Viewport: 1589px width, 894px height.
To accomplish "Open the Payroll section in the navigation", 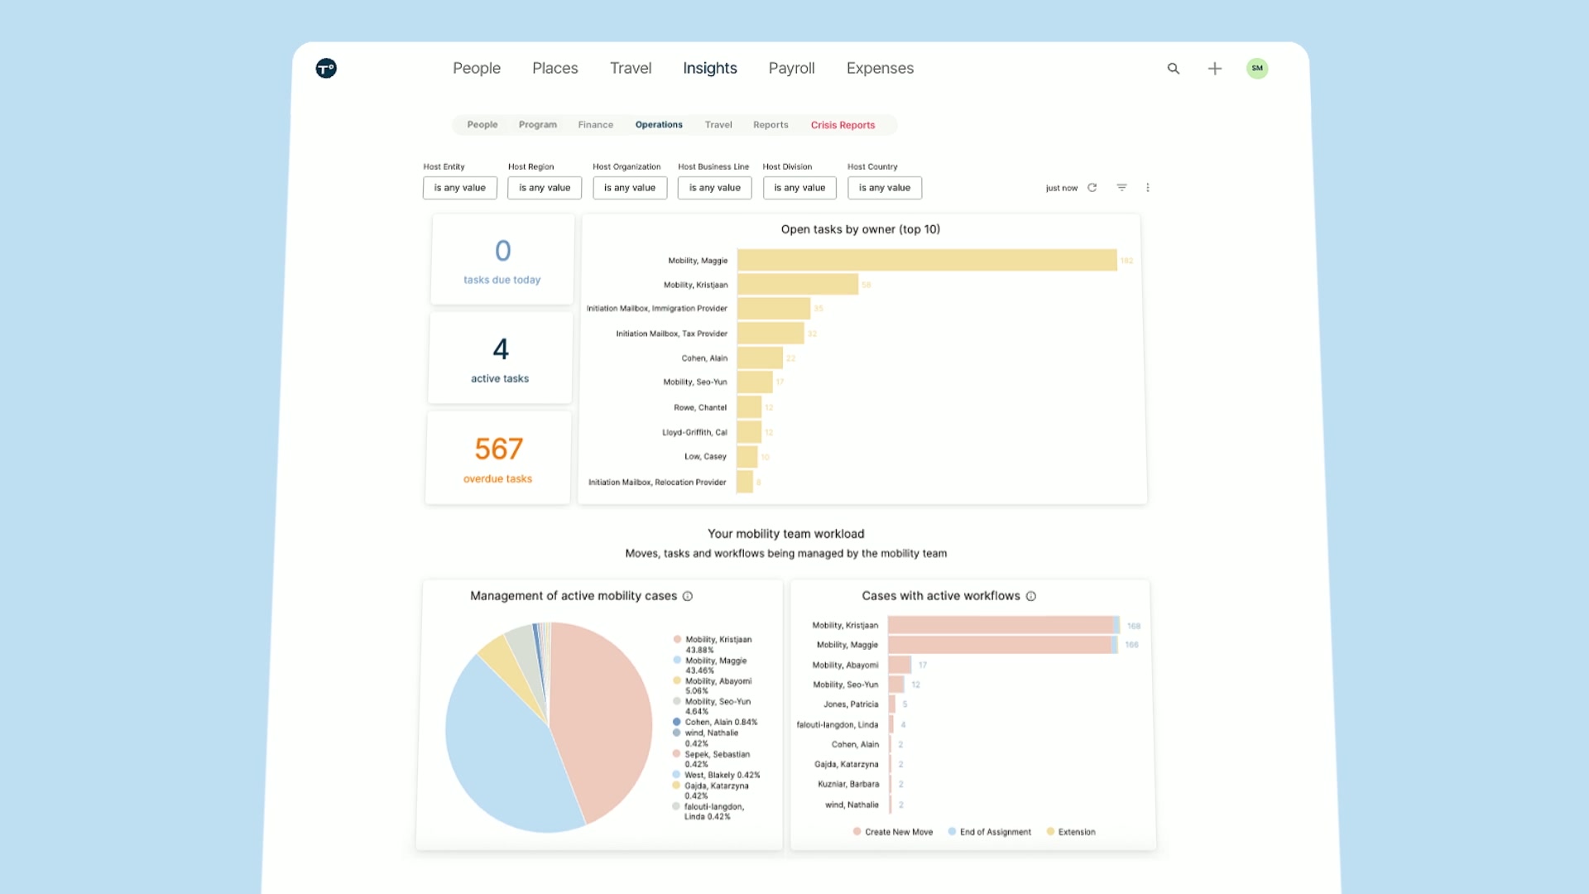I will coord(791,69).
